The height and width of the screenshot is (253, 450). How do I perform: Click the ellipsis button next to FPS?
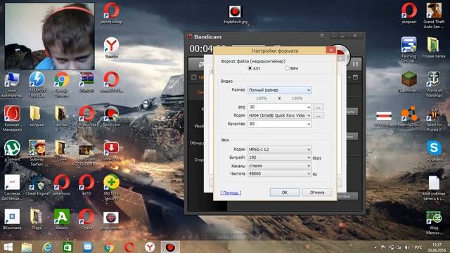319,107
